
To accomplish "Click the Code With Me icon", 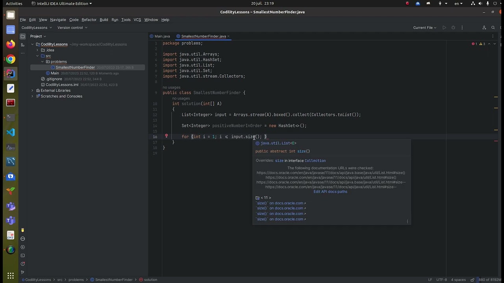I will tap(484, 28).
